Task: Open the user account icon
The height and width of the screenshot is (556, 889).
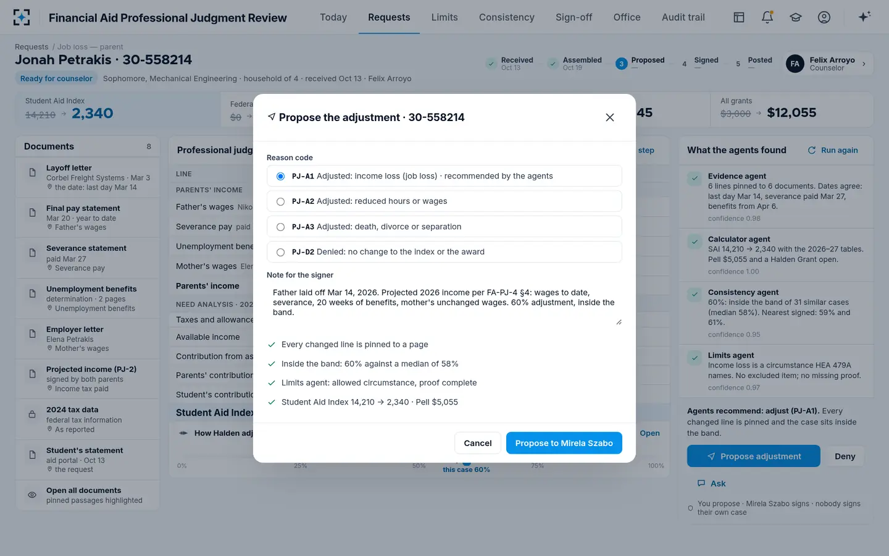Action: coord(824,17)
